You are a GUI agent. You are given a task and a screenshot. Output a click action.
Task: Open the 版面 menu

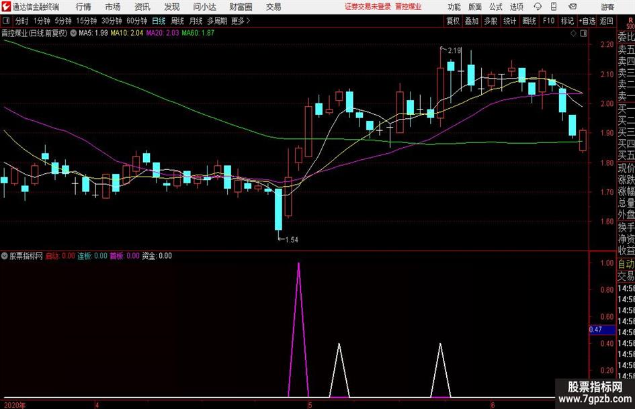(x=474, y=7)
